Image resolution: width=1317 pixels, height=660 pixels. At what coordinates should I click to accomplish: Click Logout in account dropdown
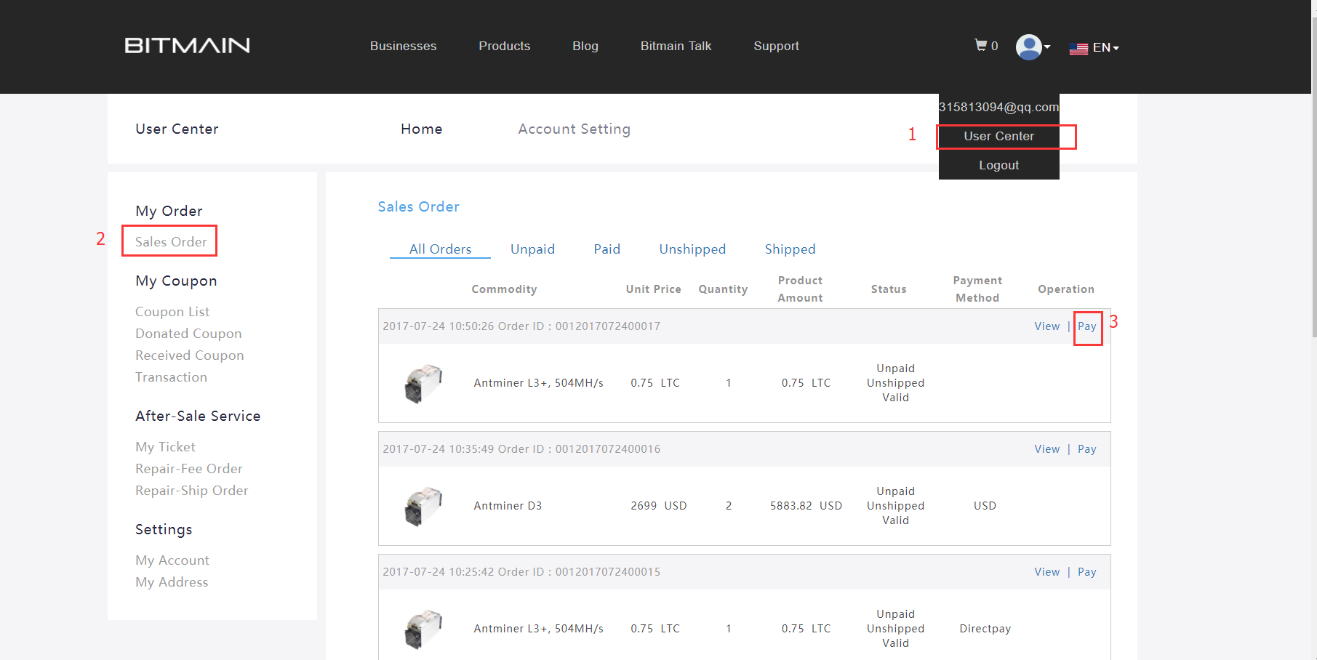[x=998, y=165]
